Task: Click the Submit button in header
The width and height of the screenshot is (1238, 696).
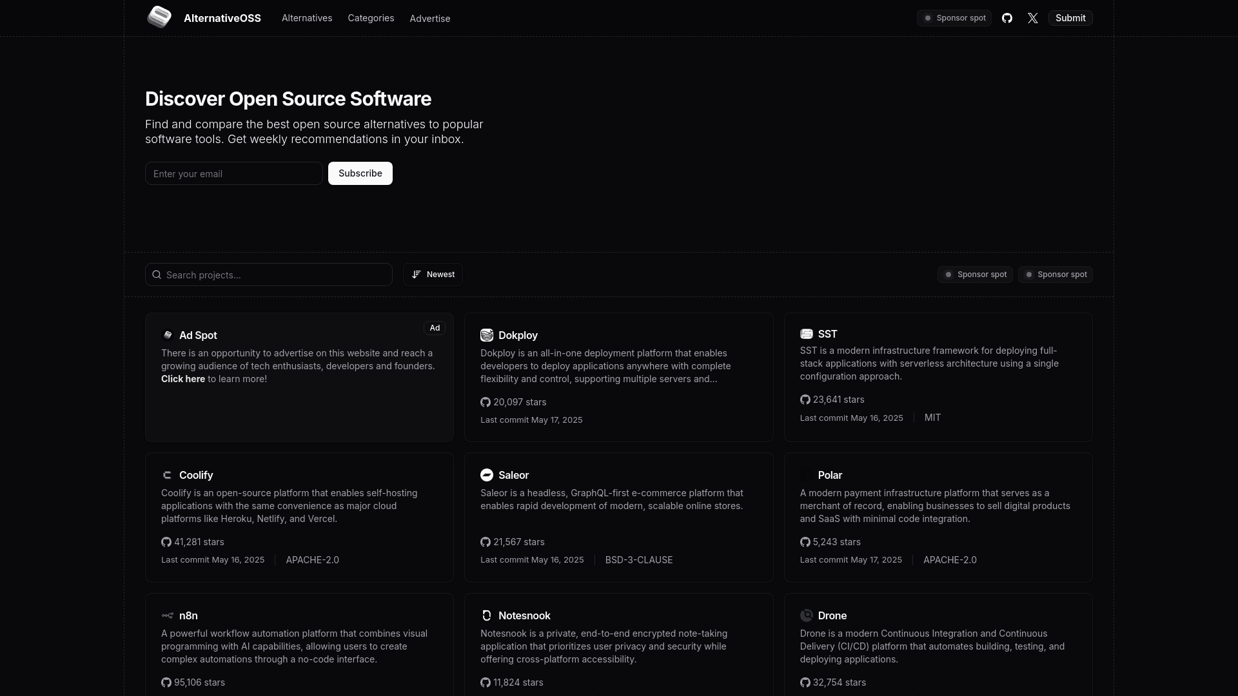Action: pos(1070,18)
